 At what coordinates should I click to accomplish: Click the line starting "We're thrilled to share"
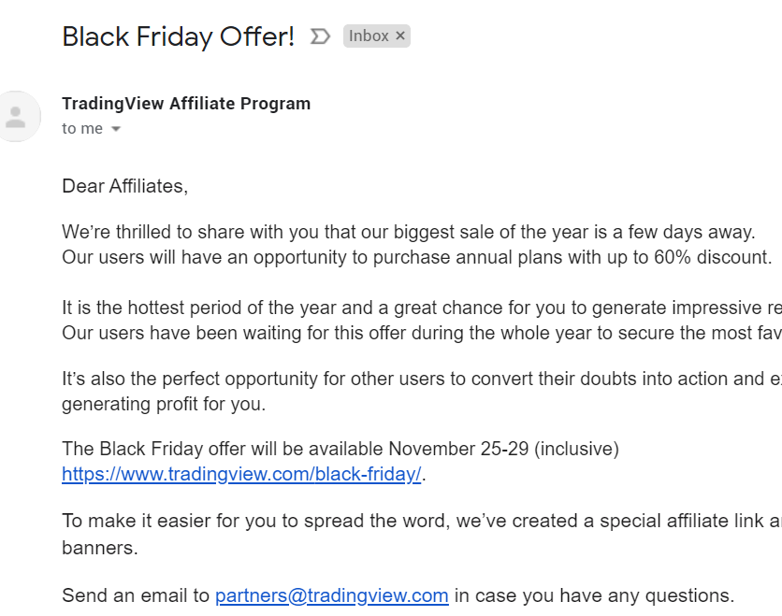point(408,232)
